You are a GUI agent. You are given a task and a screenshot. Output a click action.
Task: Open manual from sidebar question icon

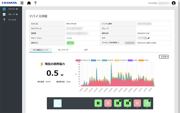[4, 20]
